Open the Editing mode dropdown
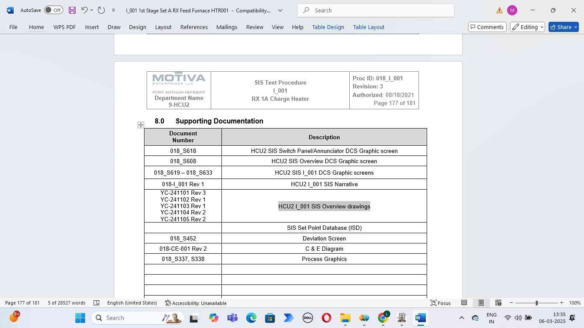The height and width of the screenshot is (328, 584). [x=528, y=27]
